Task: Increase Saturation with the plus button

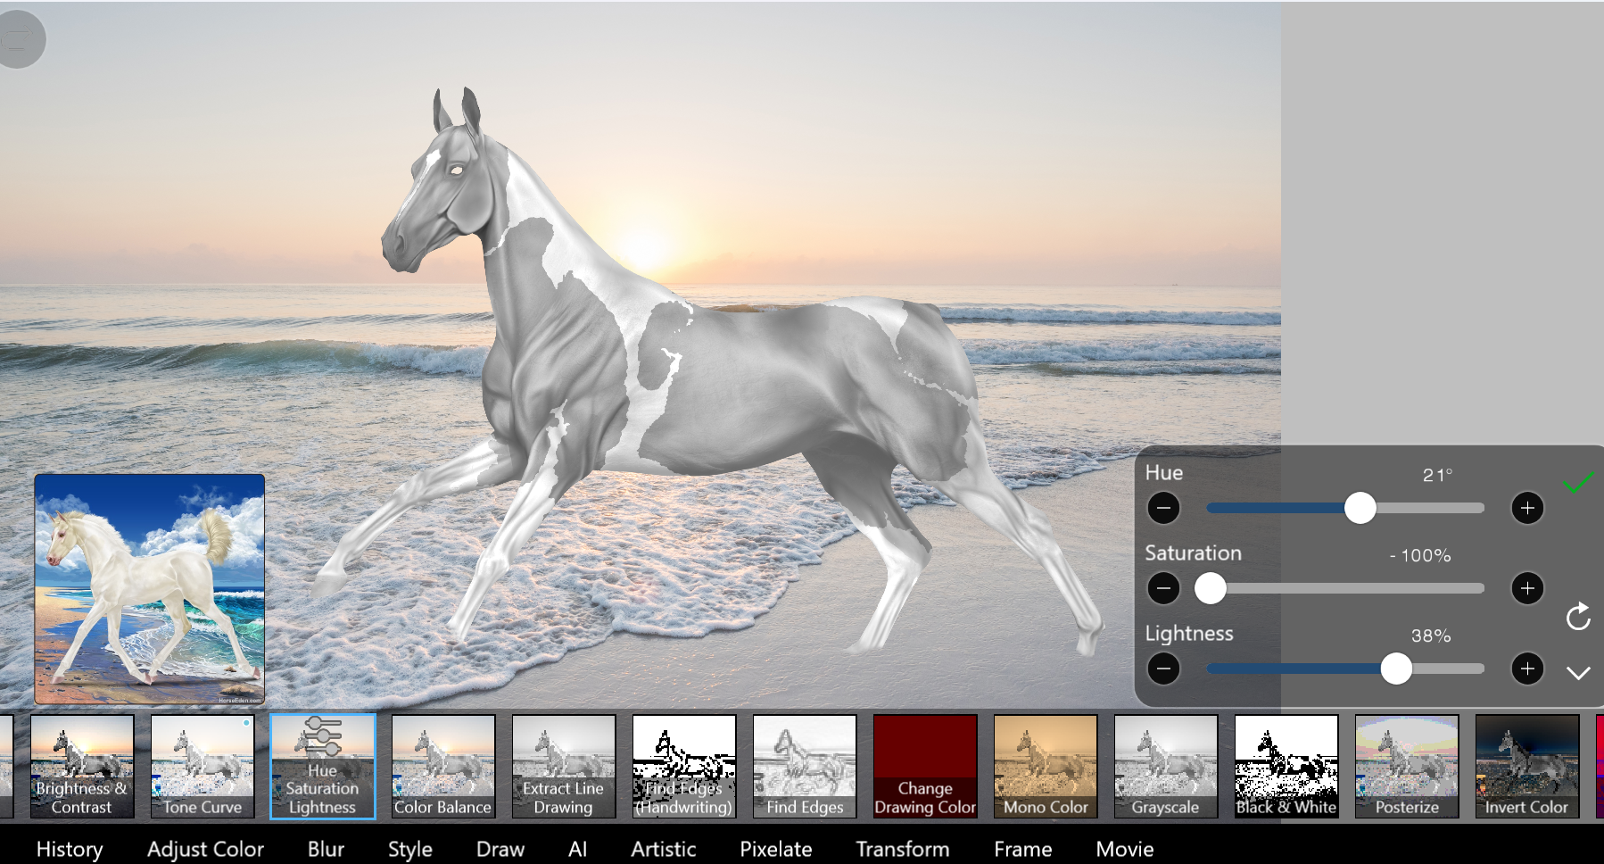Action: point(1527,588)
